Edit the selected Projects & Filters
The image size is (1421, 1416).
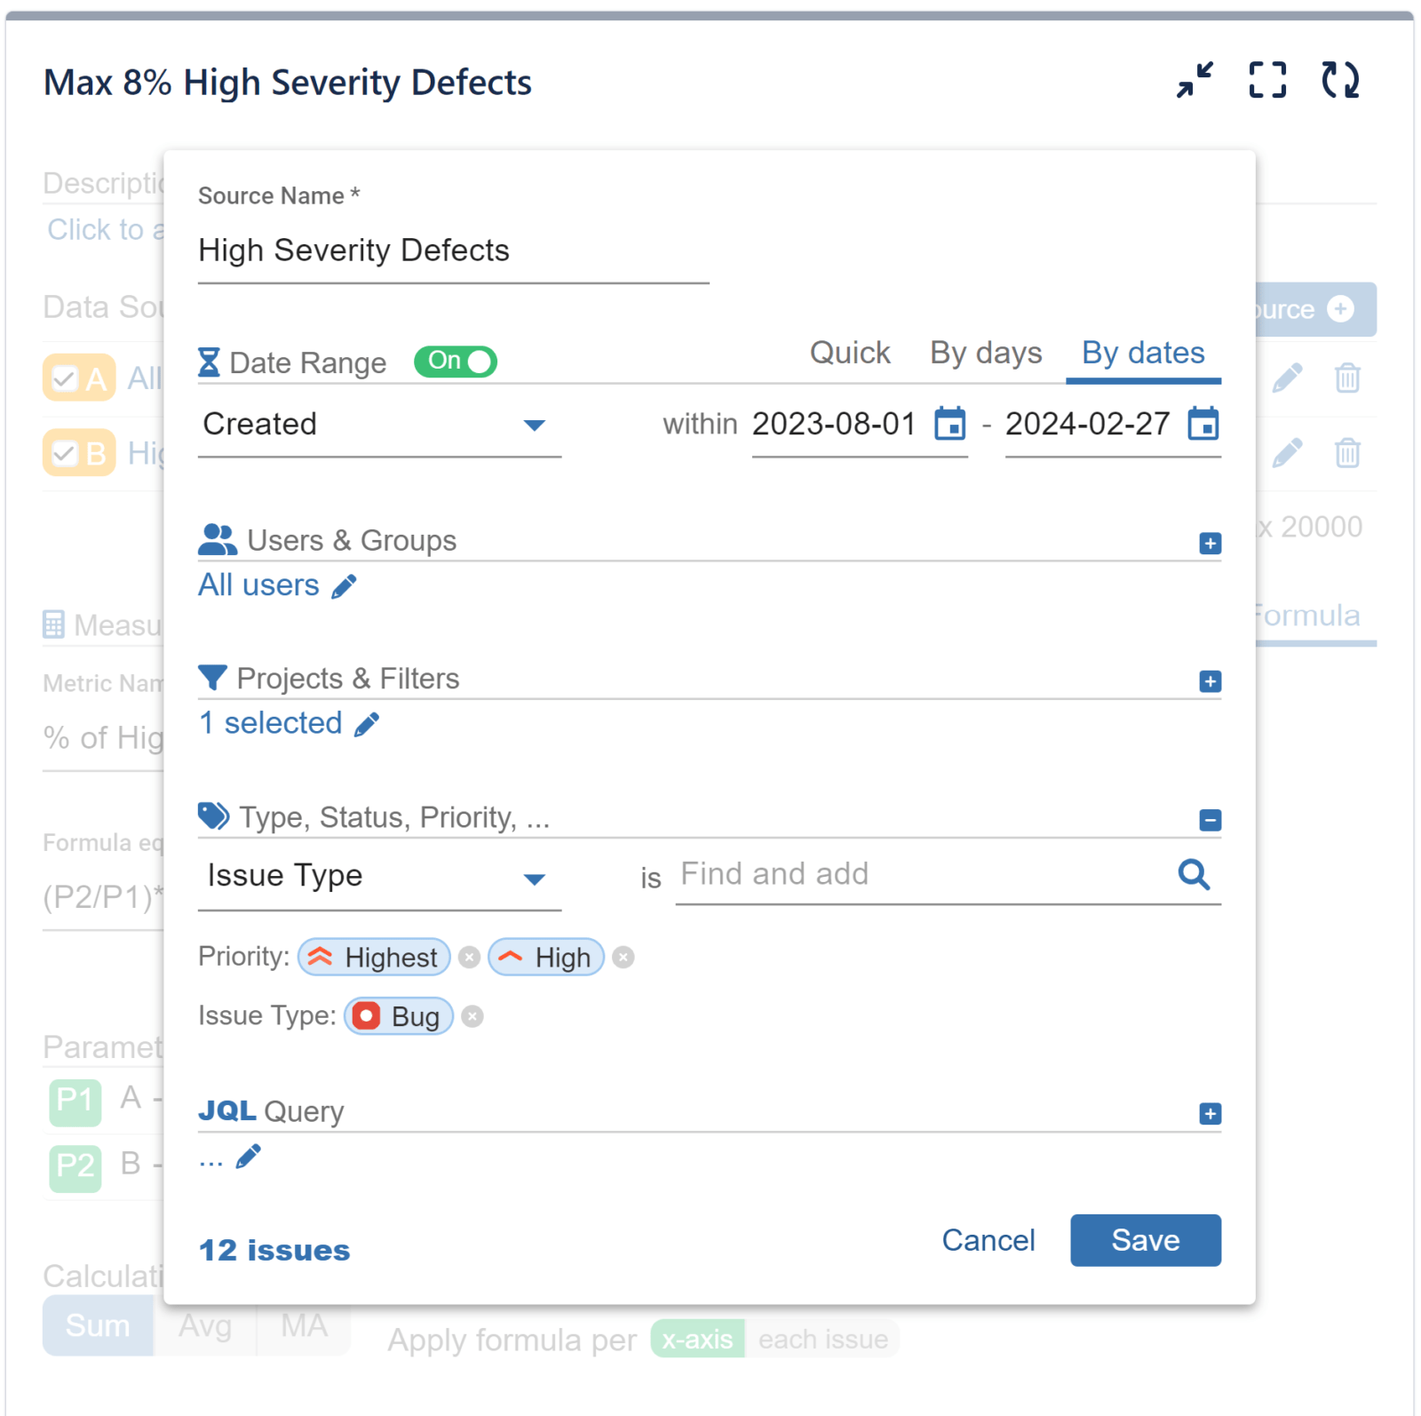click(367, 723)
